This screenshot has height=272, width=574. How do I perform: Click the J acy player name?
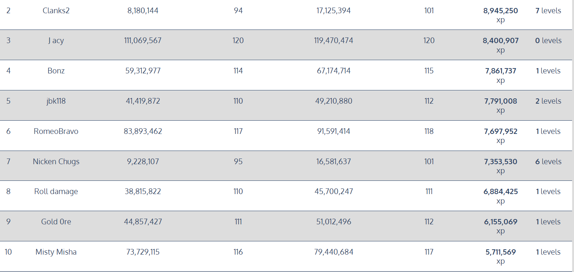pos(56,40)
